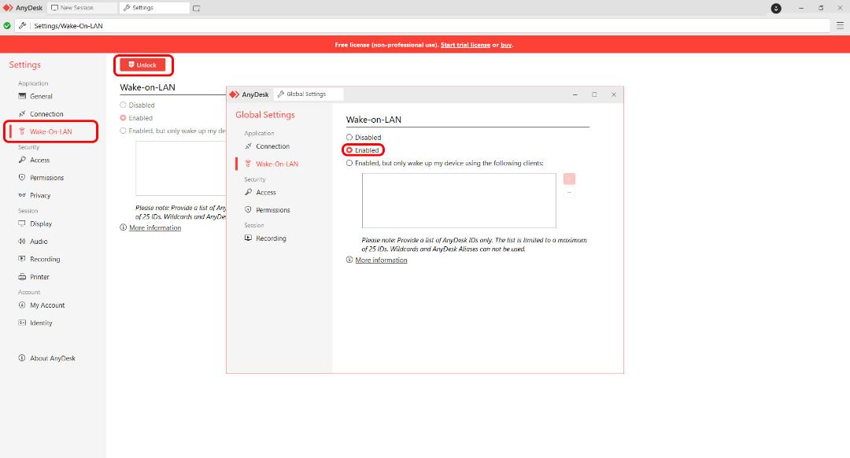Open the hamburger menu at top right
The width and height of the screenshot is (850, 458).
point(840,25)
